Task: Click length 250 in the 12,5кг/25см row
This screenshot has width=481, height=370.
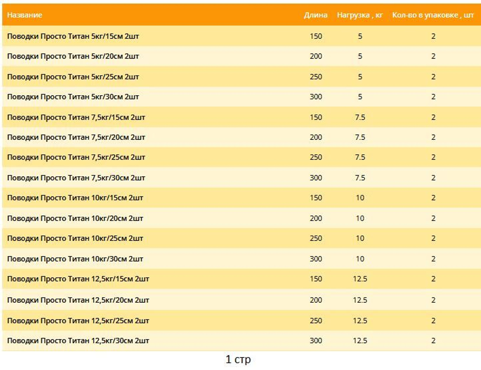Action: (316, 321)
